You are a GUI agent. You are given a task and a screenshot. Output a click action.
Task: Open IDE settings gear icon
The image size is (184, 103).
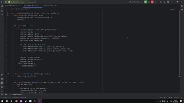point(168,2)
